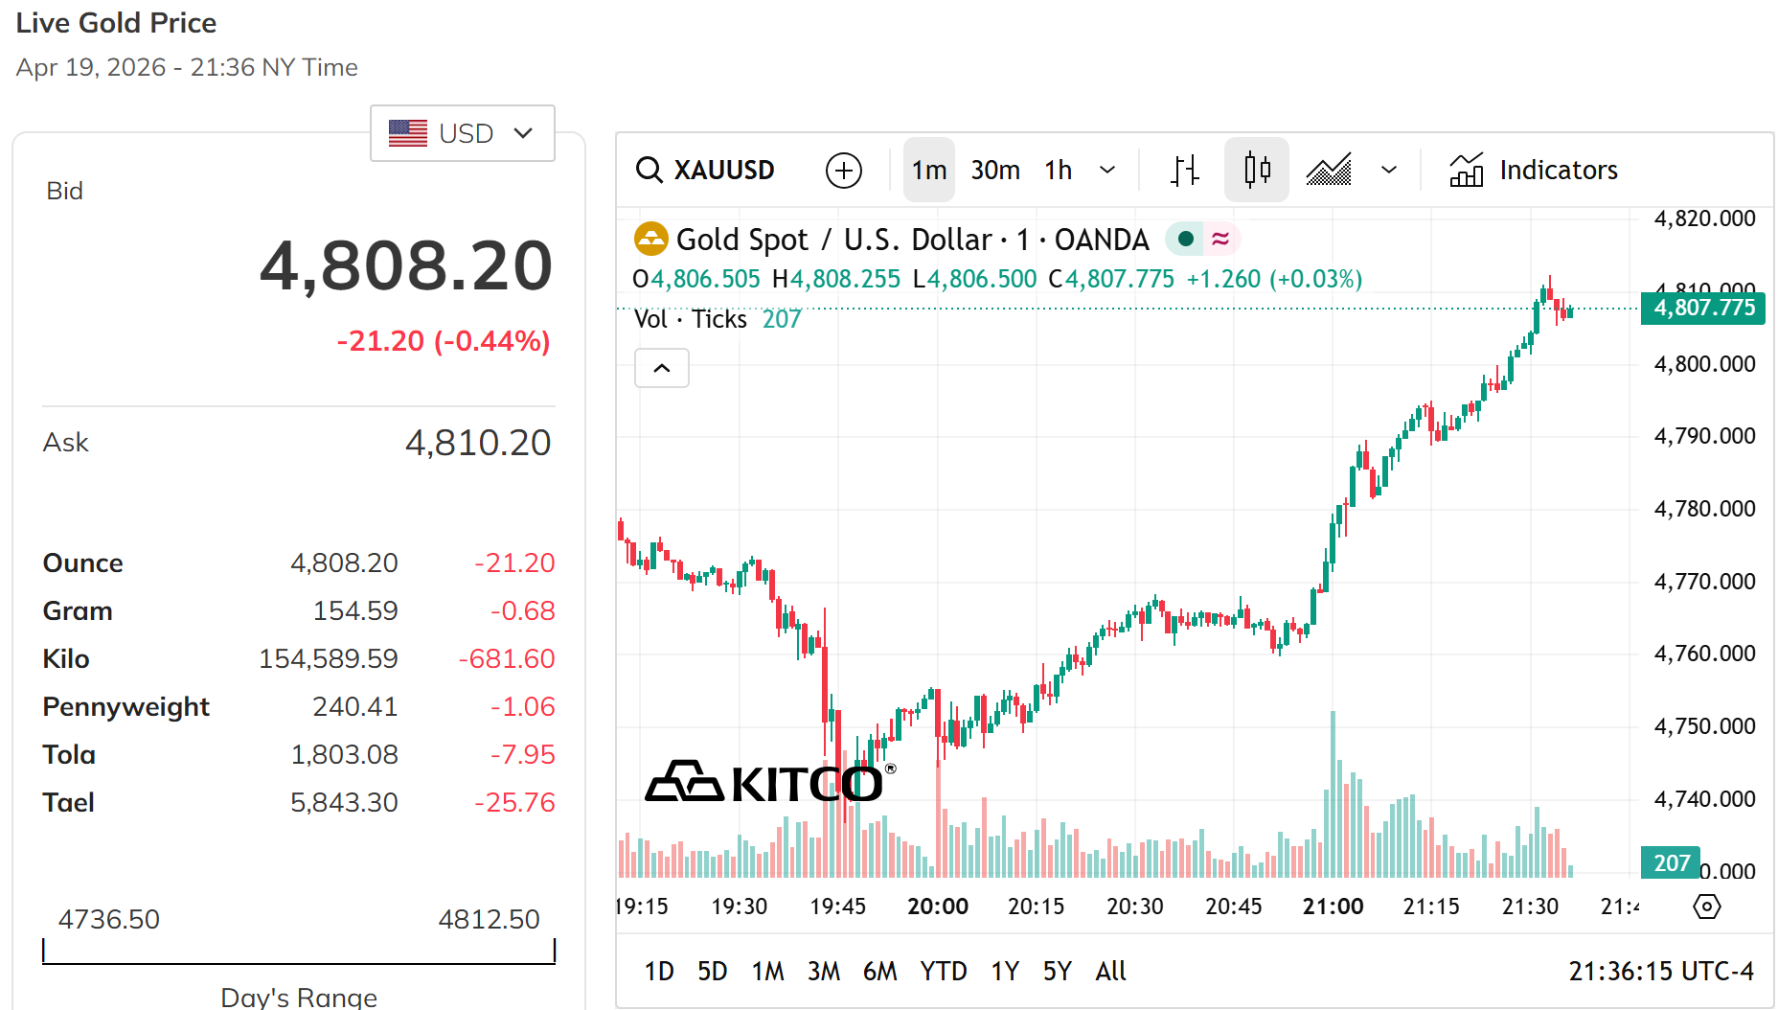The image size is (1778, 1010).
Task: Collapse the chart legend arrow
Action: pyautogui.click(x=662, y=368)
